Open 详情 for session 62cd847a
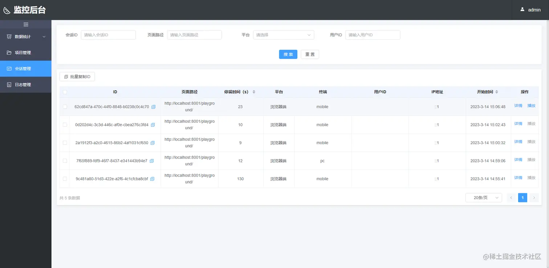The image size is (549, 268). pyautogui.click(x=518, y=106)
